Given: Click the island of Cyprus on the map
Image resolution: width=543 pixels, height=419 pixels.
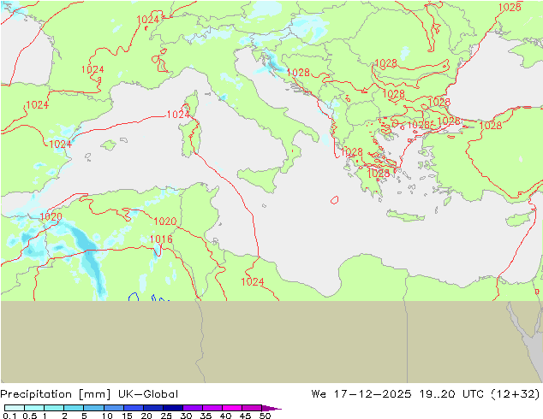Looking at the screenshot, I should pos(520,218).
